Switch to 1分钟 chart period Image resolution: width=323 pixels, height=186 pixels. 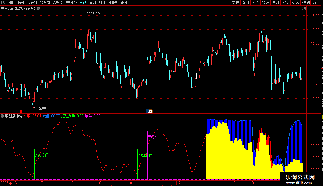pyautogui.click(x=22, y=3)
